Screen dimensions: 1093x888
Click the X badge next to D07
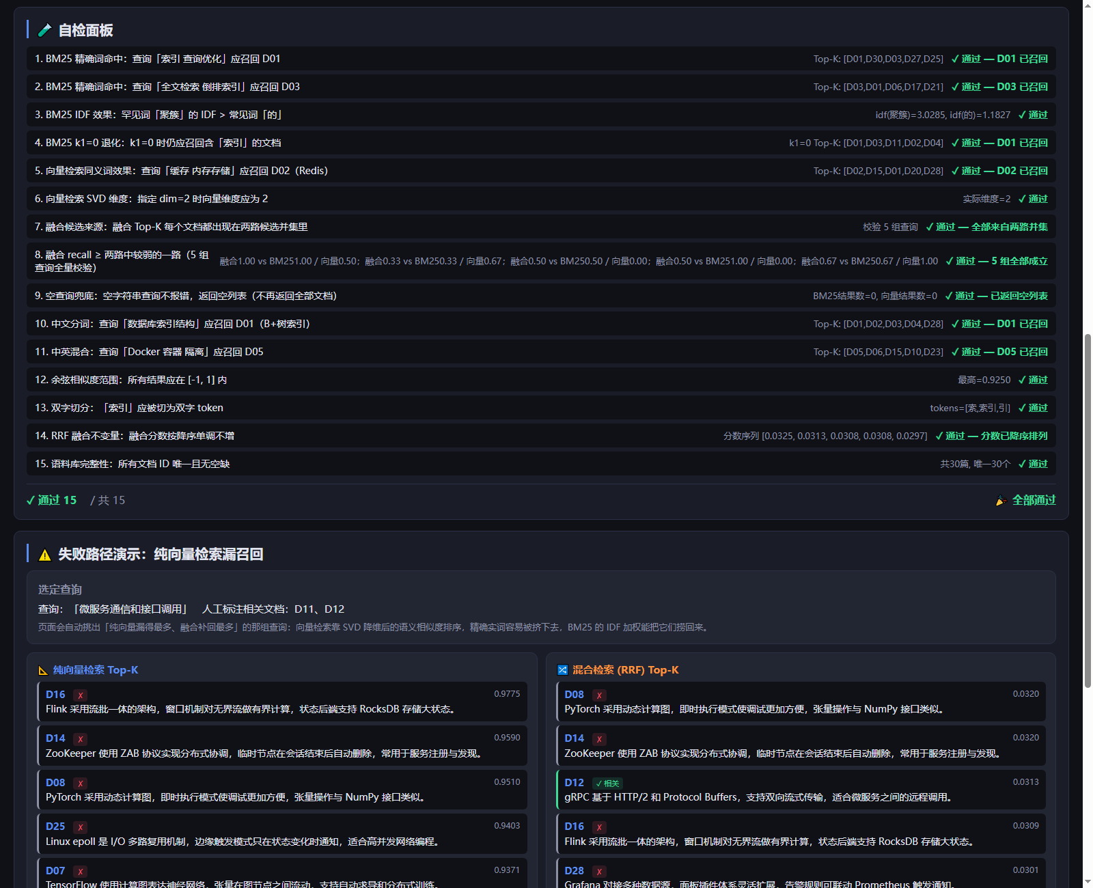coord(81,872)
